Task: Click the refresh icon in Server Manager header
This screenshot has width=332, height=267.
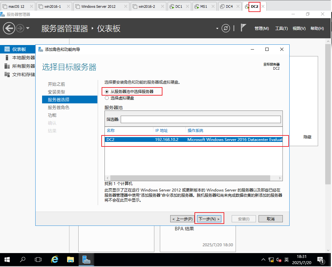Action: pos(226,28)
